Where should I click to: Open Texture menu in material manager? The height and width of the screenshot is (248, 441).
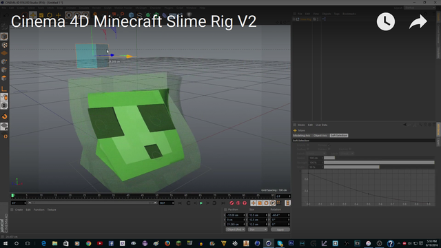coord(52,209)
